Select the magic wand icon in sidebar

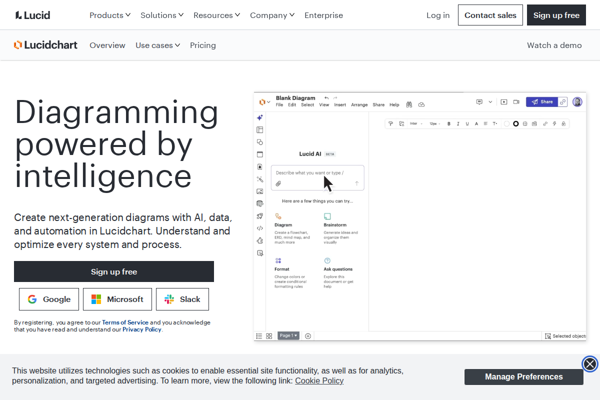(x=259, y=179)
